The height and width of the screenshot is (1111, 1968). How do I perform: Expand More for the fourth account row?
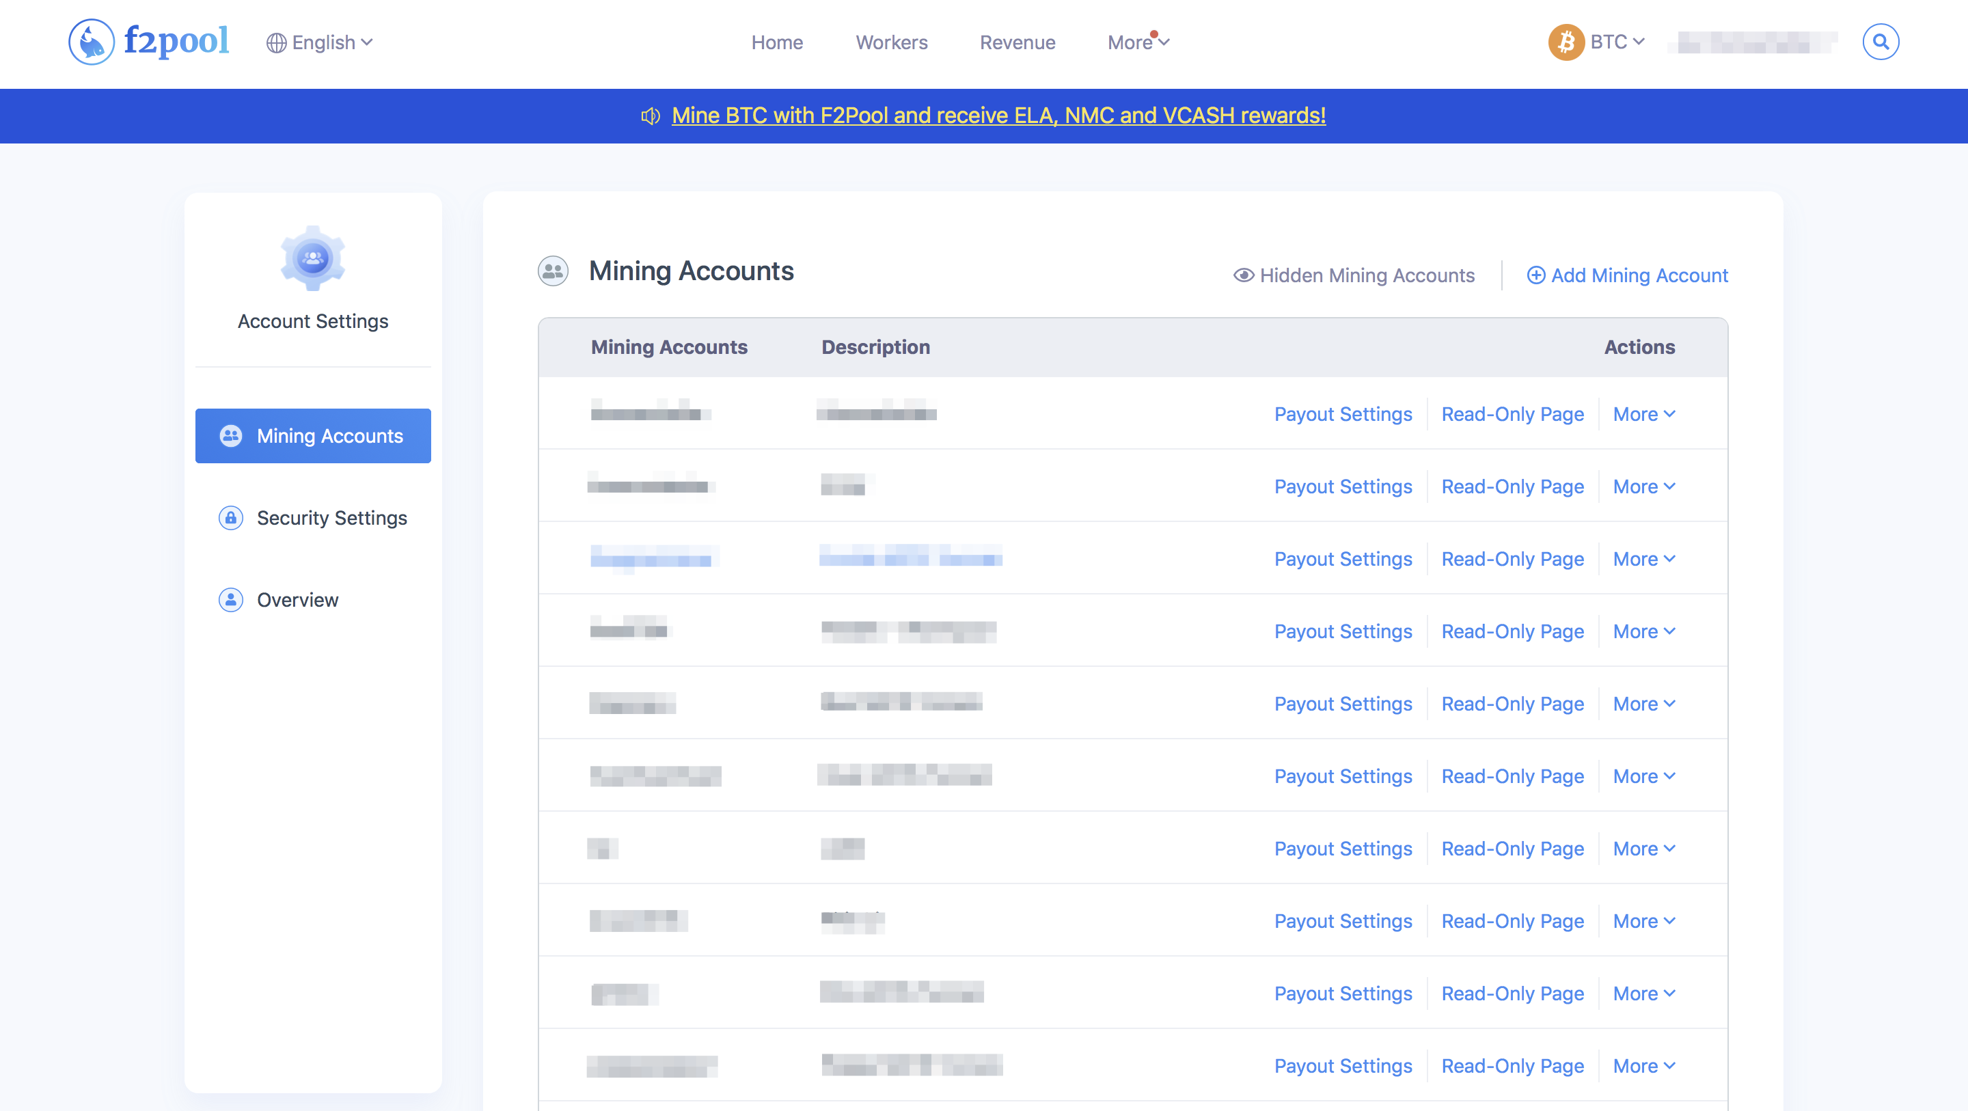click(x=1644, y=632)
